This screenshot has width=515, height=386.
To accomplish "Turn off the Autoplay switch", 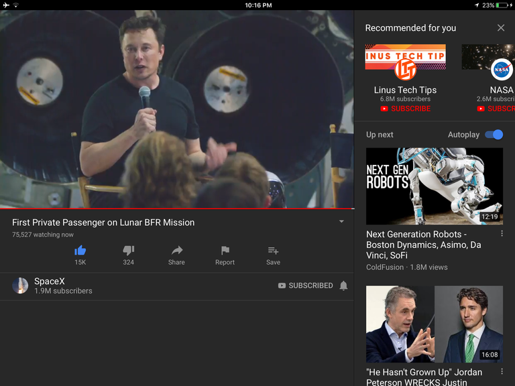I will point(494,135).
